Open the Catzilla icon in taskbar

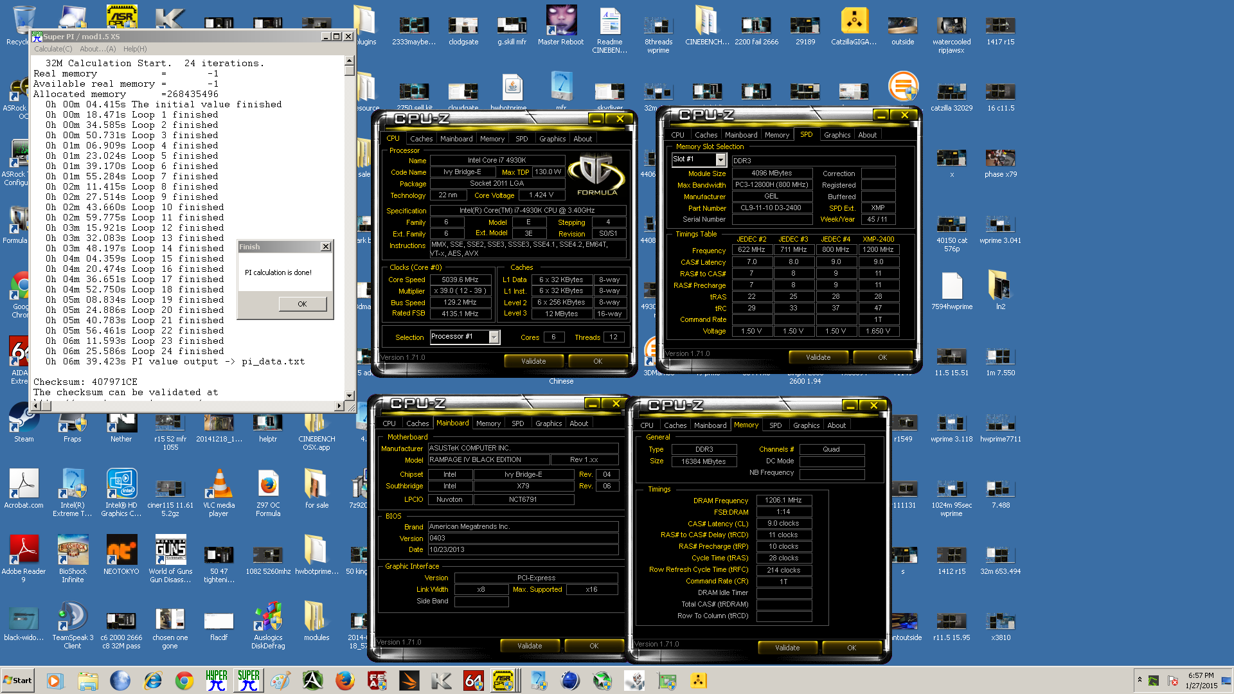tap(699, 681)
